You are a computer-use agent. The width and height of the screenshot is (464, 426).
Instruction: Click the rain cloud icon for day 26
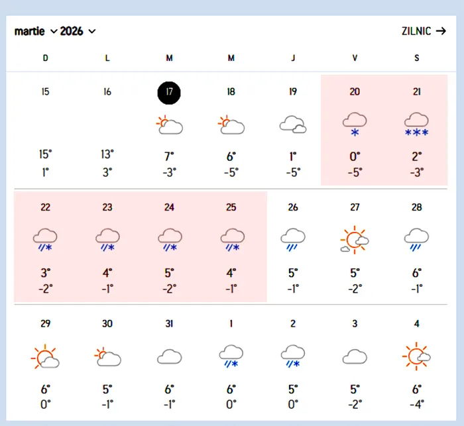292,239
